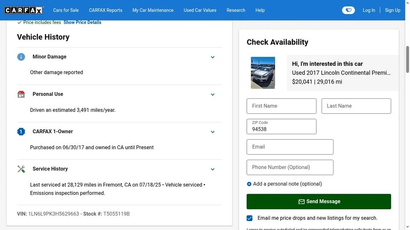Click the Minor Damage info icon
Screen dimensions: 410x230
click(x=21, y=57)
